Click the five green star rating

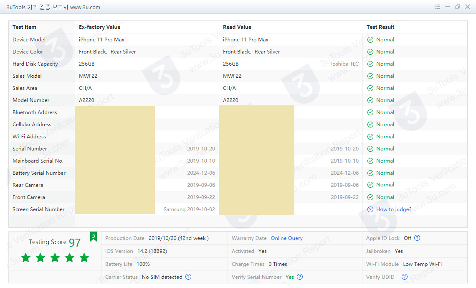tap(55, 258)
